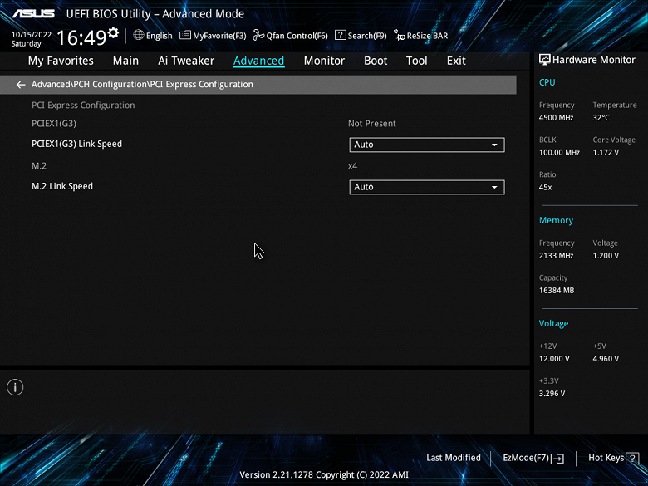Viewport: 648px width, 486px height.
Task: Click the M.2 x4 value
Action: [352, 166]
